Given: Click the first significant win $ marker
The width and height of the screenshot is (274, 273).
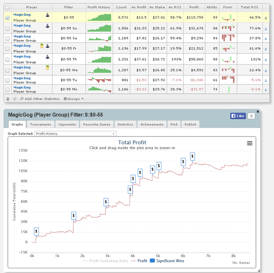Looking at the screenshot, I should coord(36,231).
